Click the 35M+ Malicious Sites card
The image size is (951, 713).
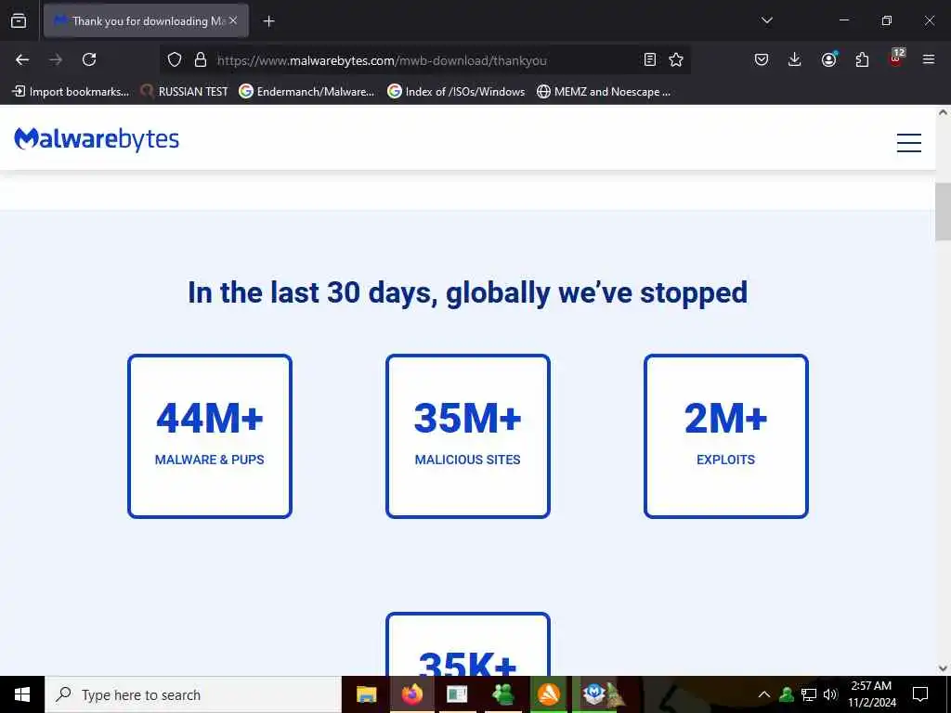[x=468, y=436]
